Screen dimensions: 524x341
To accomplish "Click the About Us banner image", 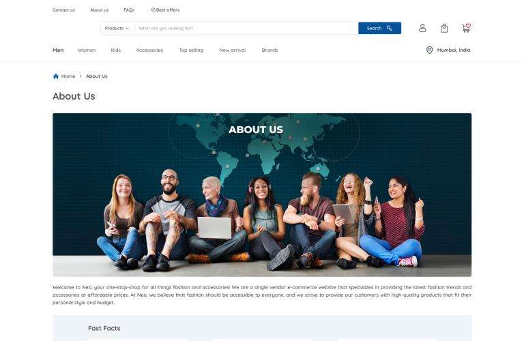I will (262, 195).
